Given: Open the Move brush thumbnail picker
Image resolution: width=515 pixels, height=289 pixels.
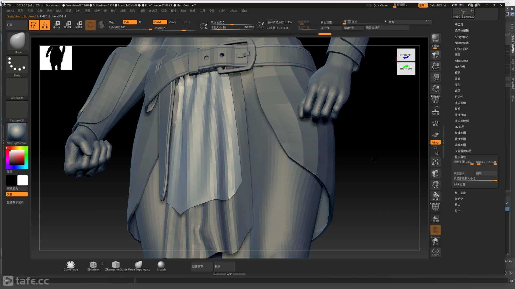Looking at the screenshot, I should pyautogui.click(x=18, y=43).
